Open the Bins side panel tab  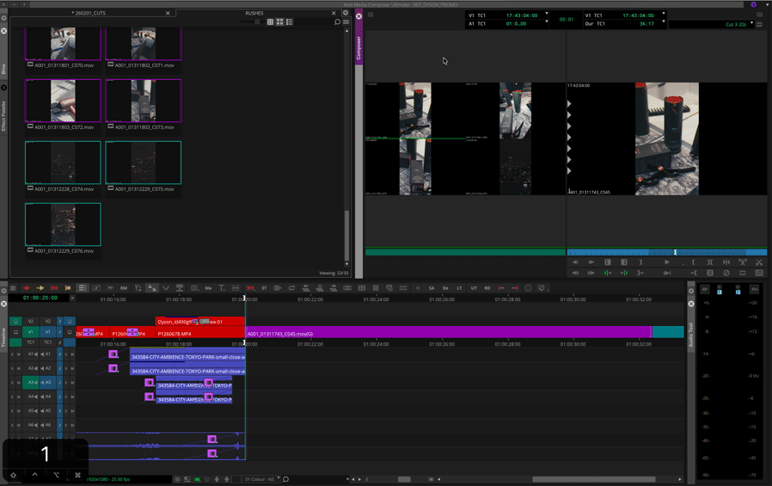tap(3, 69)
